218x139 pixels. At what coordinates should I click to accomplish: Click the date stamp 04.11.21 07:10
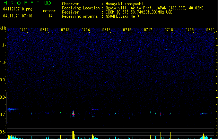pos(18,16)
